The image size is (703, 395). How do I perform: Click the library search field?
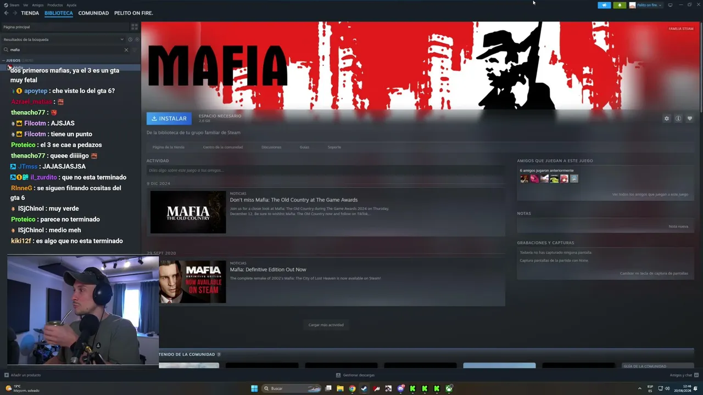66,50
